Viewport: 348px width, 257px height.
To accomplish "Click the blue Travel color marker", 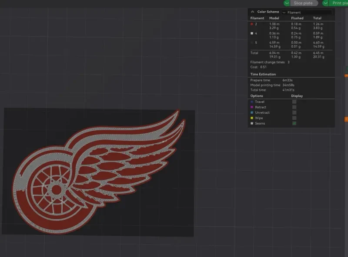I will coord(252,102).
